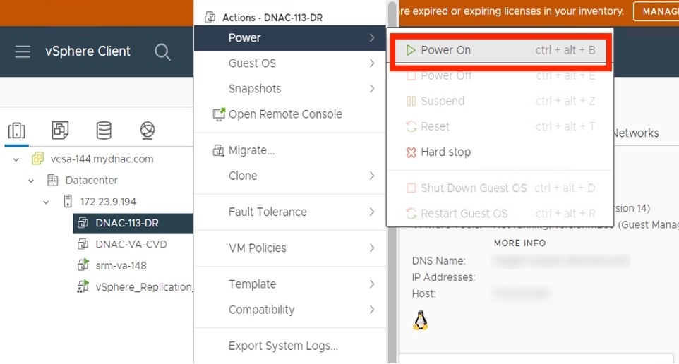Switch to Networking inventory view
The height and width of the screenshot is (364, 679).
[x=148, y=131]
